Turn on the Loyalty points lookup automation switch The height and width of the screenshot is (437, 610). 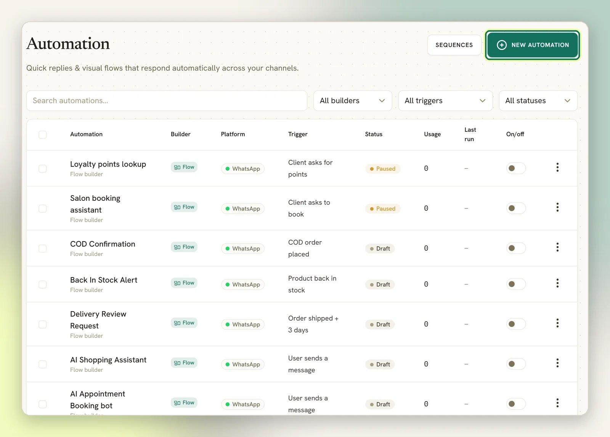[516, 168]
